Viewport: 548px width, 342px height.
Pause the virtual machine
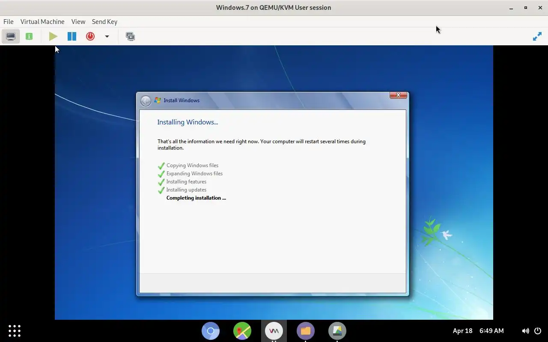coord(72,36)
